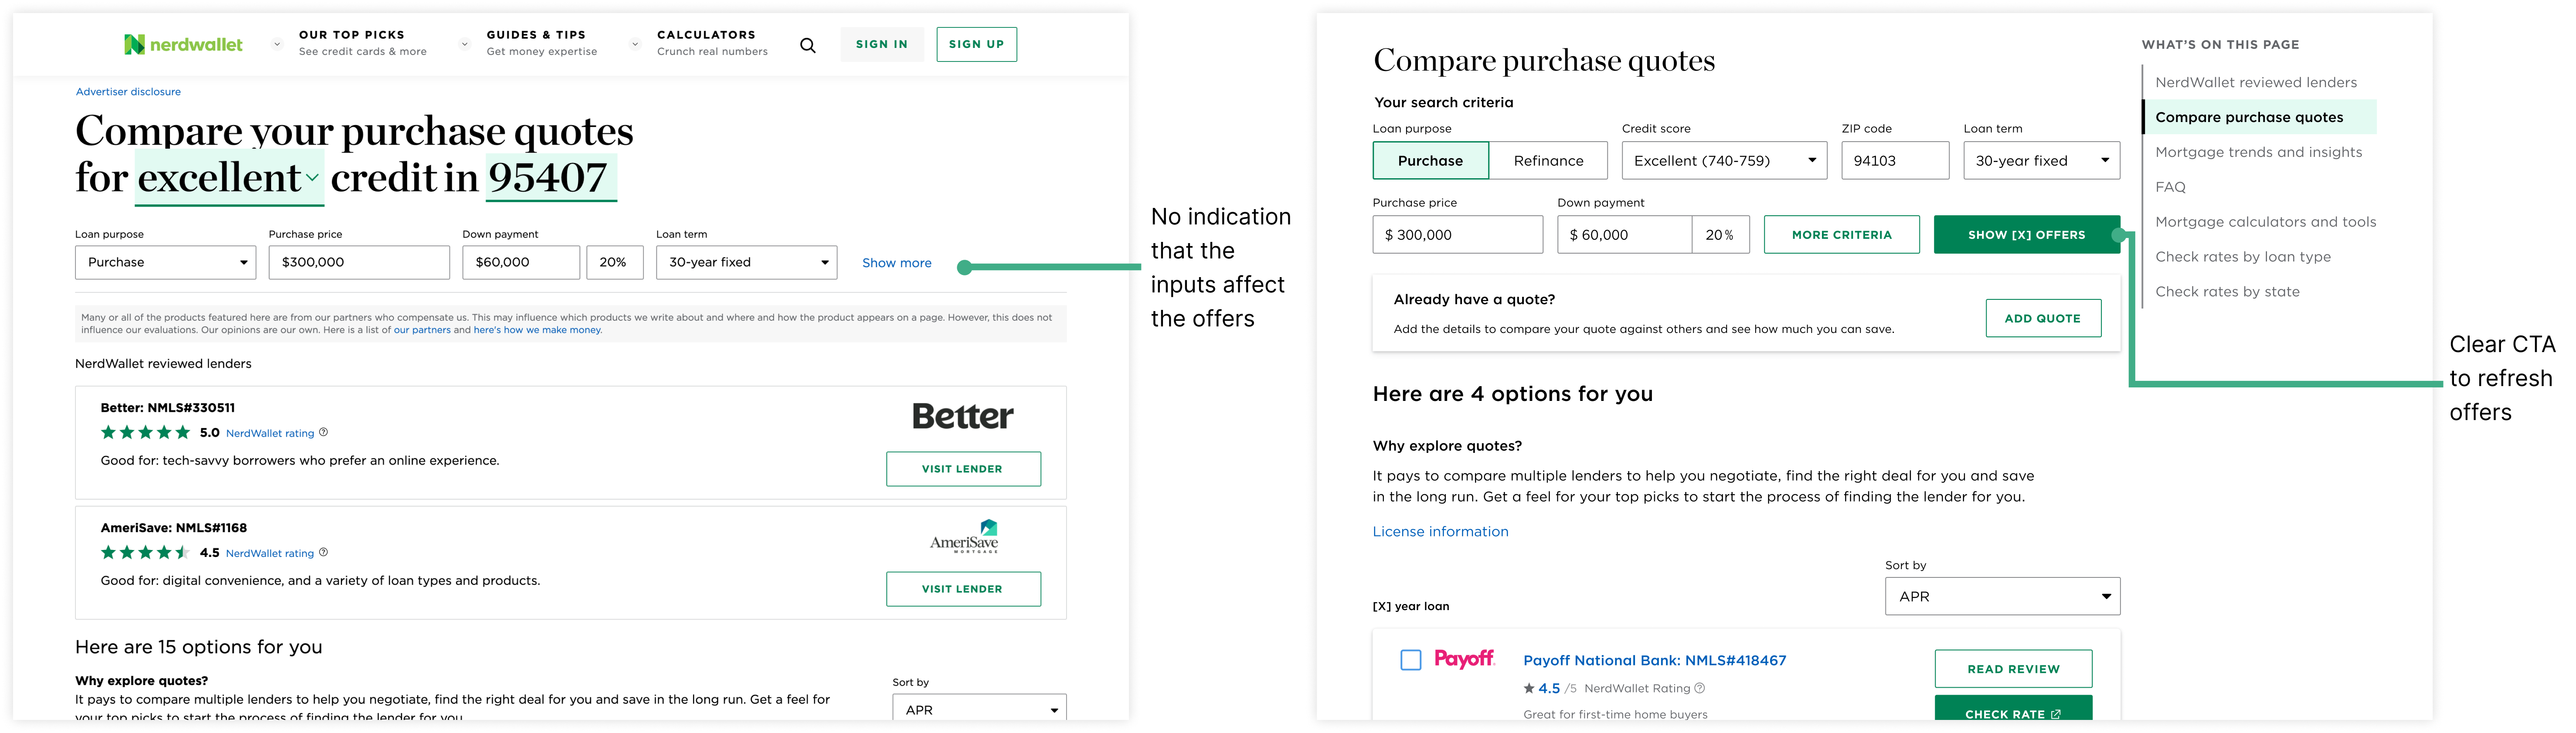The height and width of the screenshot is (733, 2576).
Task: Open the search magnifier icon
Action: click(x=808, y=45)
